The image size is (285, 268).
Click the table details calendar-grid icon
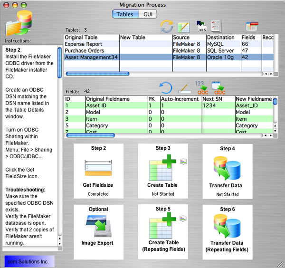pyautogui.click(x=252, y=27)
